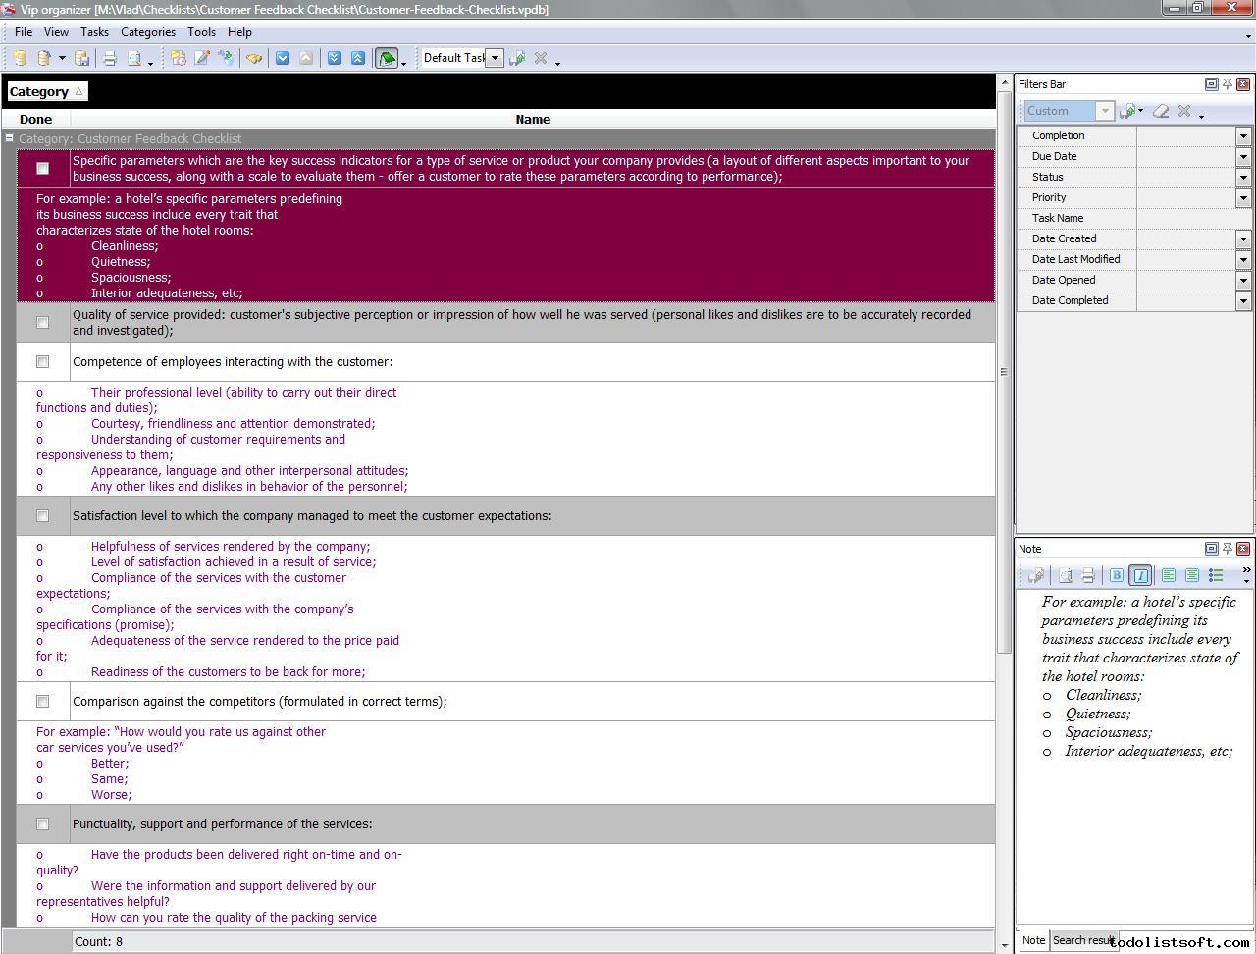Click the double-up collapse all icon

coord(358,58)
